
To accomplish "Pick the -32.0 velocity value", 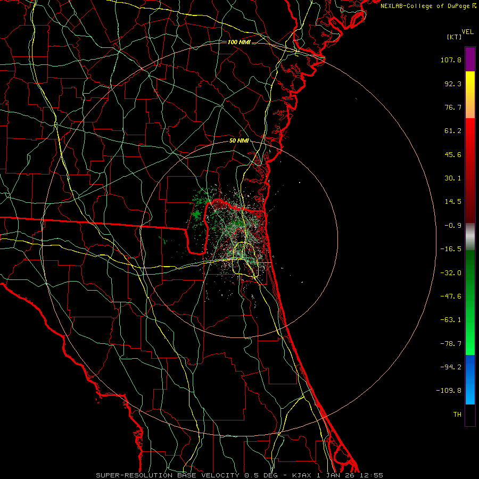I will point(451,273).
